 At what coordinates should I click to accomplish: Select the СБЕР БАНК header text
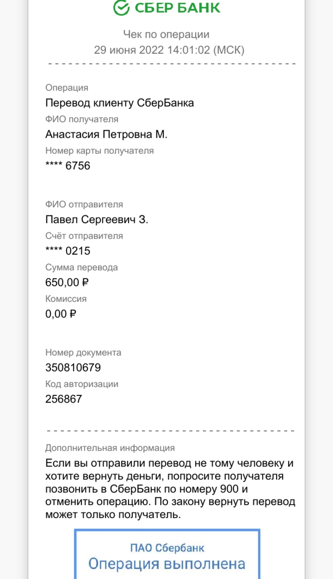tap(178, 7)
